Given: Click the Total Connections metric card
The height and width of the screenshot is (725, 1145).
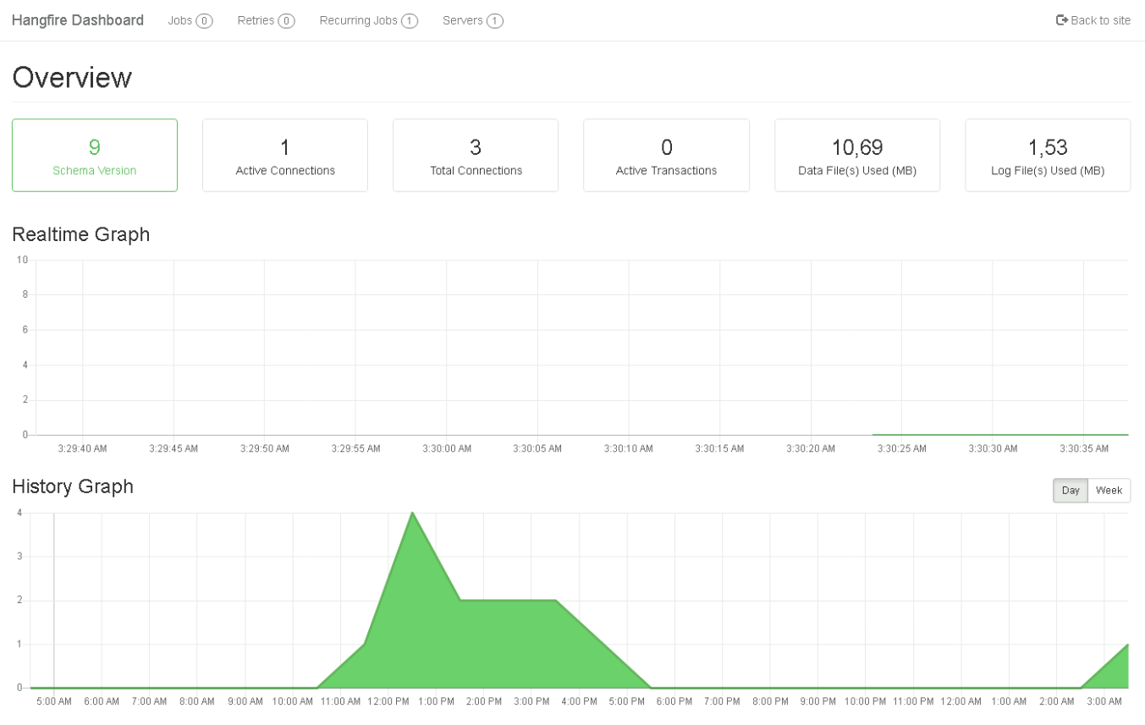Looking at the screenshot, I should point(476,156).
